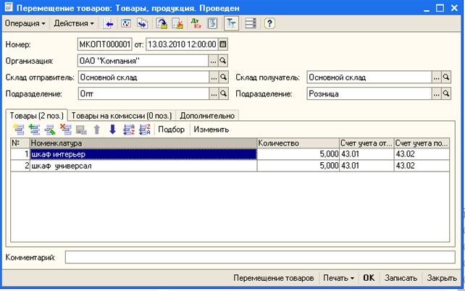Click the Дт/Кт posting result icon
465x291 pixels.
pos(195,23)
